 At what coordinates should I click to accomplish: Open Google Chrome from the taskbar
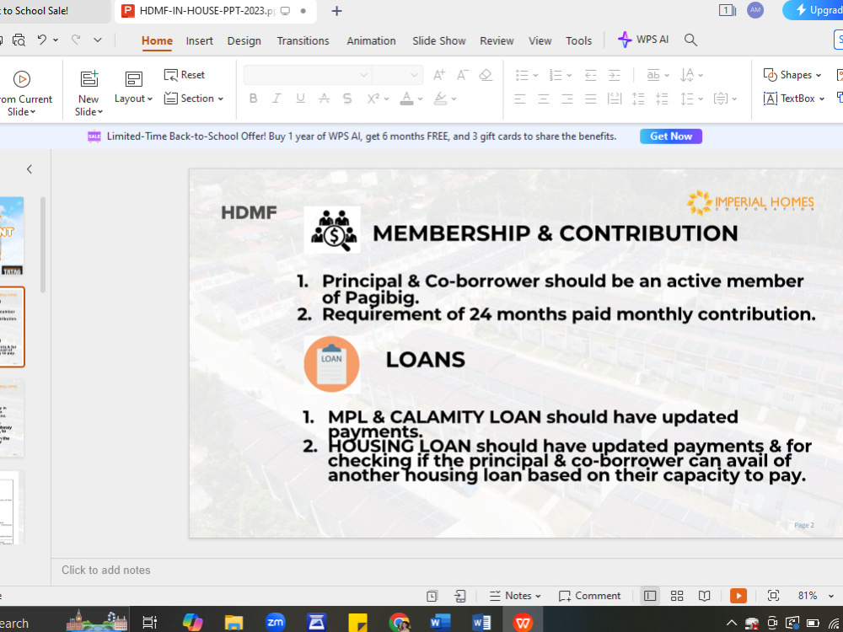[399, 623]
